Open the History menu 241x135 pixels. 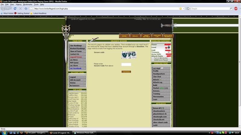[19, 4]
